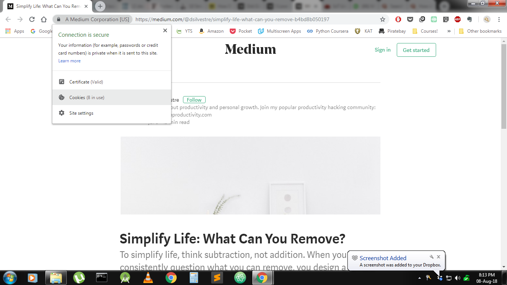Open uTorrent from the taskbar

pos(79,278)
